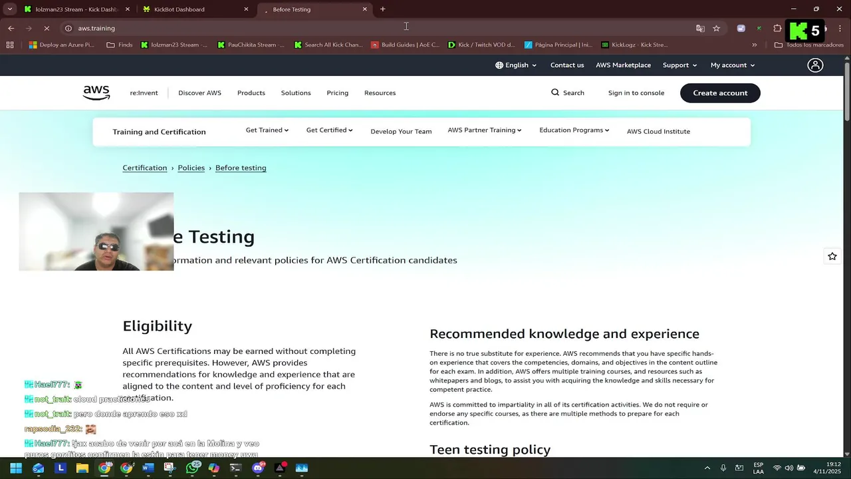
Task: Open Discover AWS menu
Action: tap(199, 93)
